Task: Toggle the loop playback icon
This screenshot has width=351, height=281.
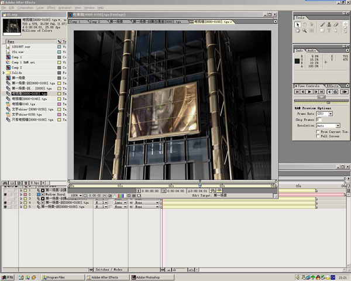Action: coord(335,92)
